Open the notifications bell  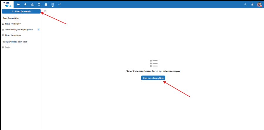[x=252, y=4]
